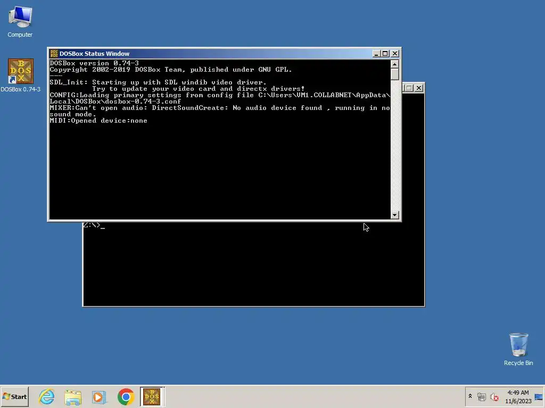Open the Computer desktop icon
Viewport: 545px width, 408px height.
click(x=20, y=21)
